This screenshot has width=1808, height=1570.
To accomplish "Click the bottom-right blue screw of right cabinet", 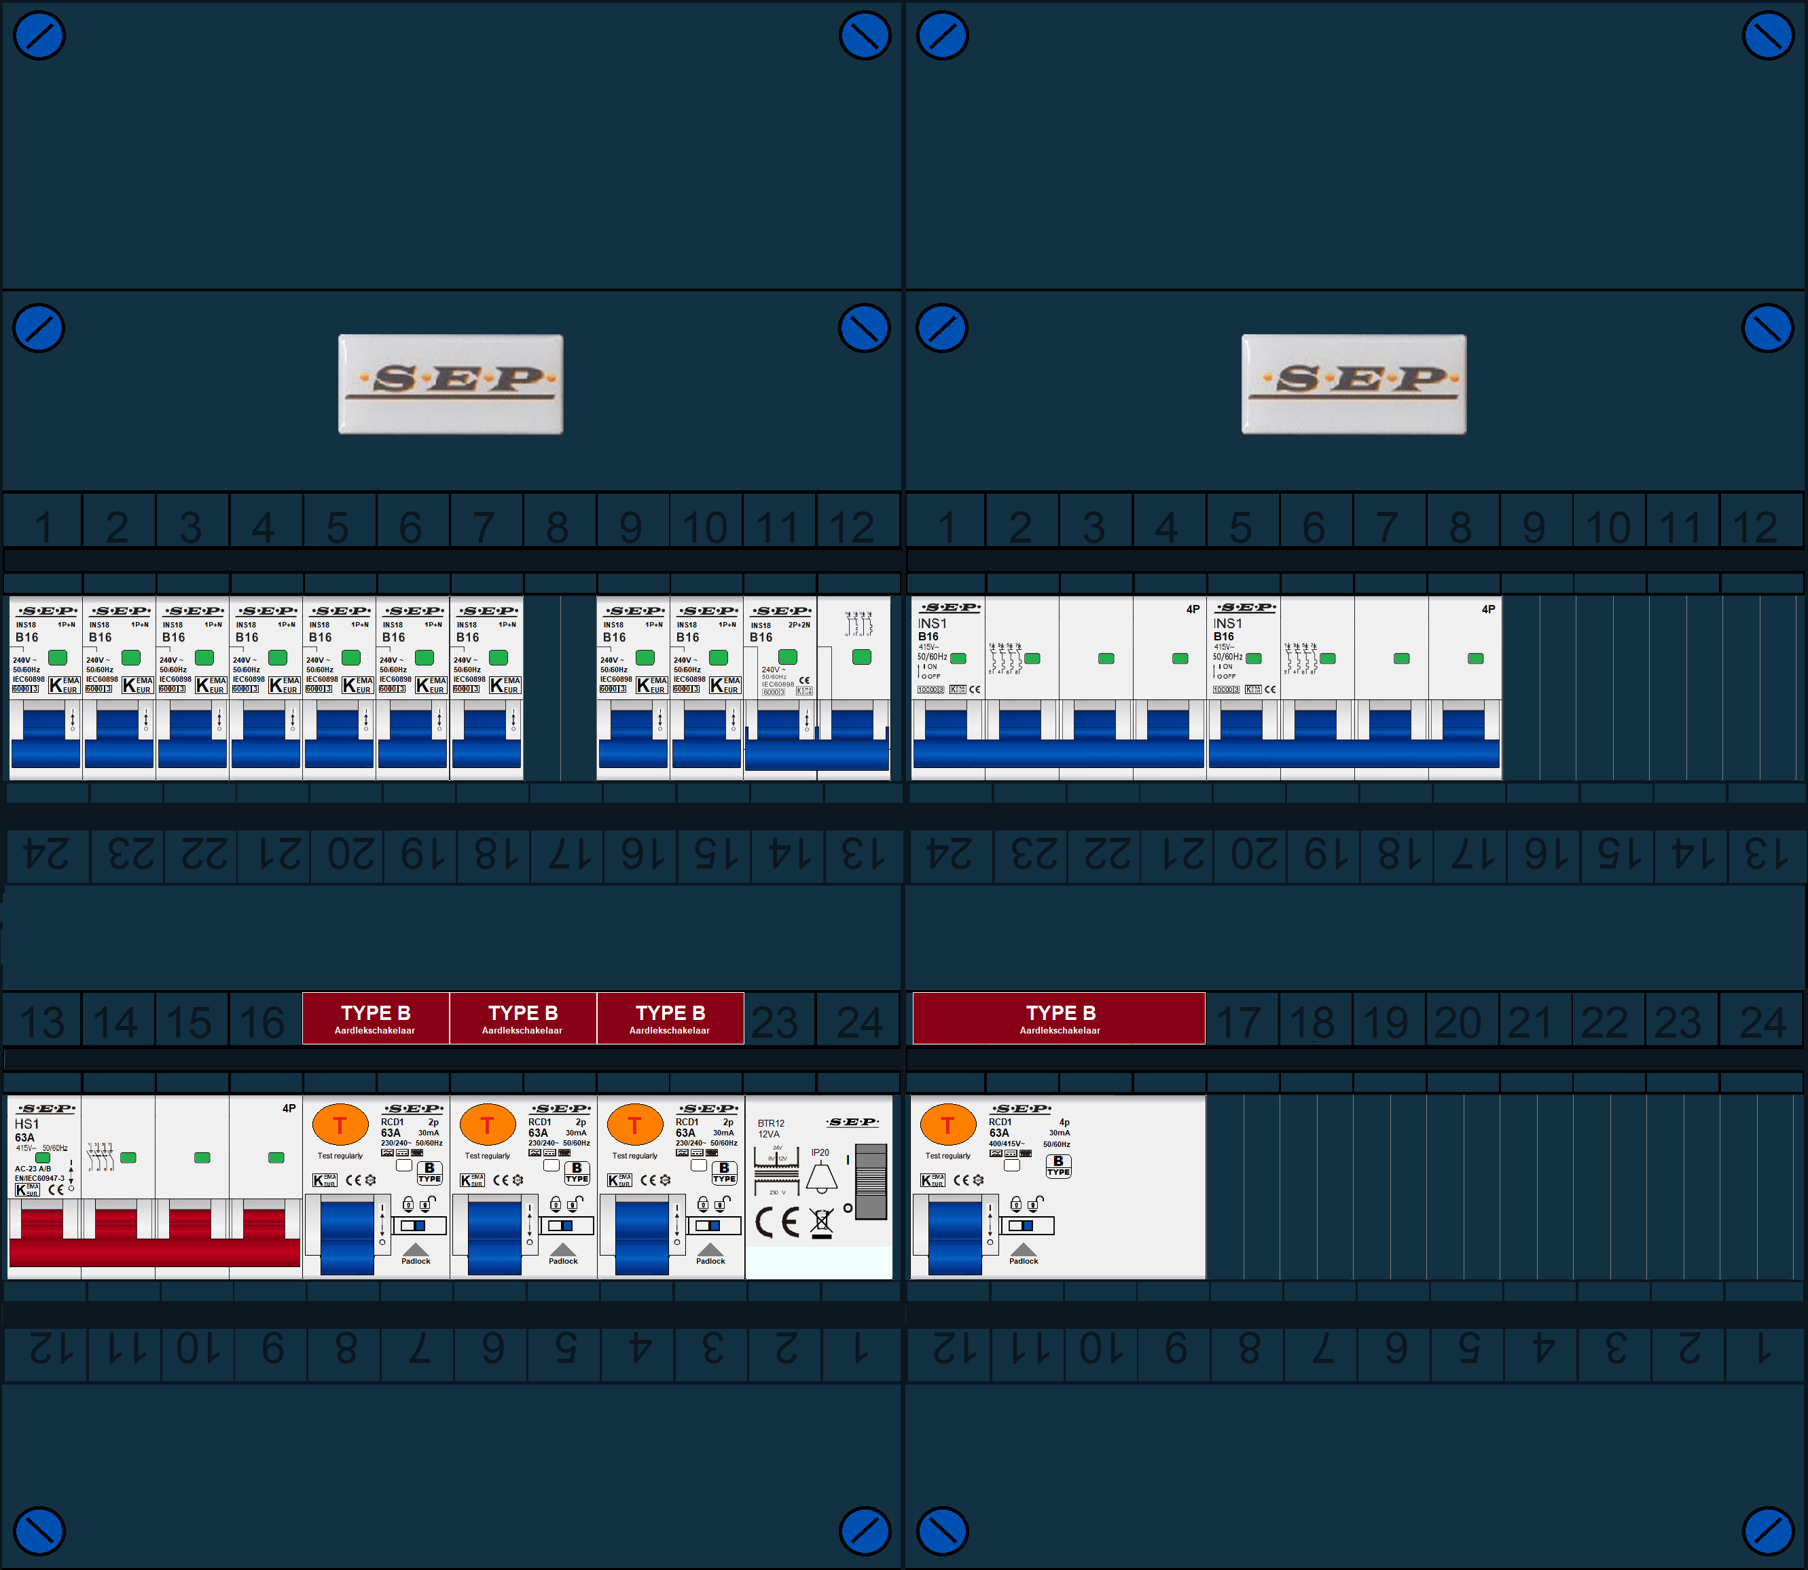I will pyautogui.click(x=1768, y=1531).
